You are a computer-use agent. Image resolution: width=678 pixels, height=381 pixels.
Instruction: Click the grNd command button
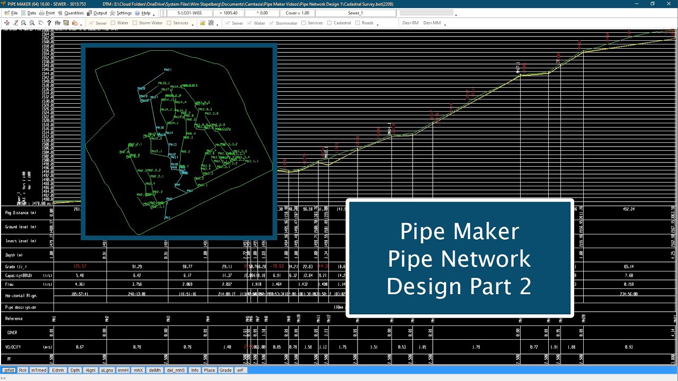[x=8, y=370]
